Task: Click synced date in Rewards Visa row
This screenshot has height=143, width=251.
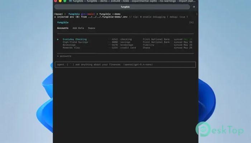Action: (183, 48)
